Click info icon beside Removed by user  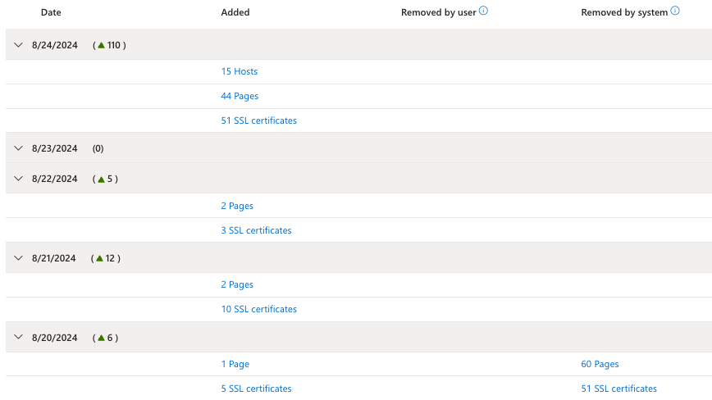click(483, 11)
